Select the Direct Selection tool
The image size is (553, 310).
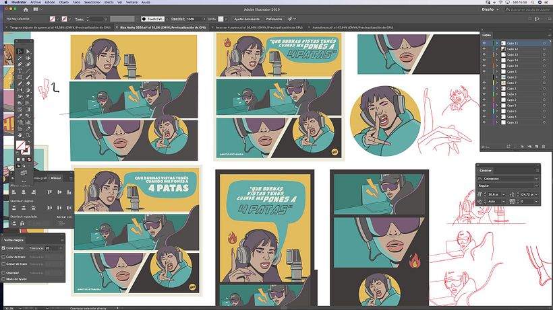[28, 51]
